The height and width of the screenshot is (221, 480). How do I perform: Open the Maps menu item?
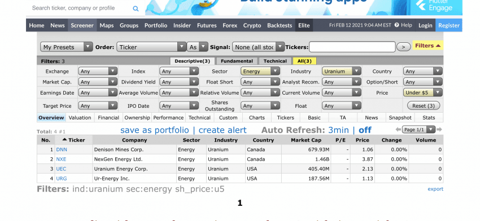pos(107,25)
